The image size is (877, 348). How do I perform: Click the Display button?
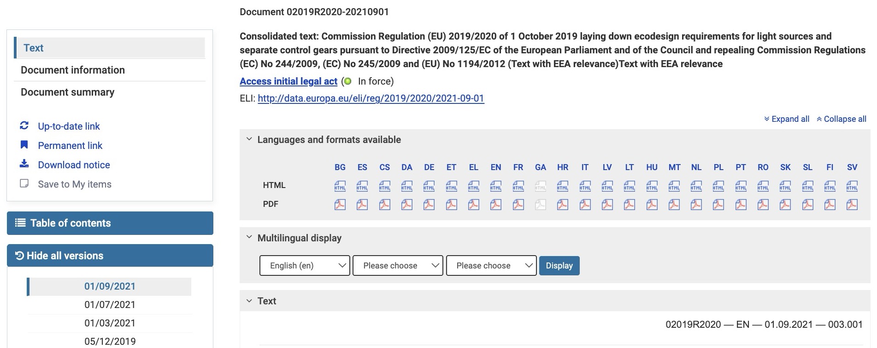(x=559, y=266)
